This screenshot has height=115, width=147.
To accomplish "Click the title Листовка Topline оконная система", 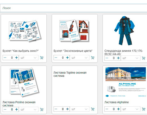I will (x=70, y=74).
